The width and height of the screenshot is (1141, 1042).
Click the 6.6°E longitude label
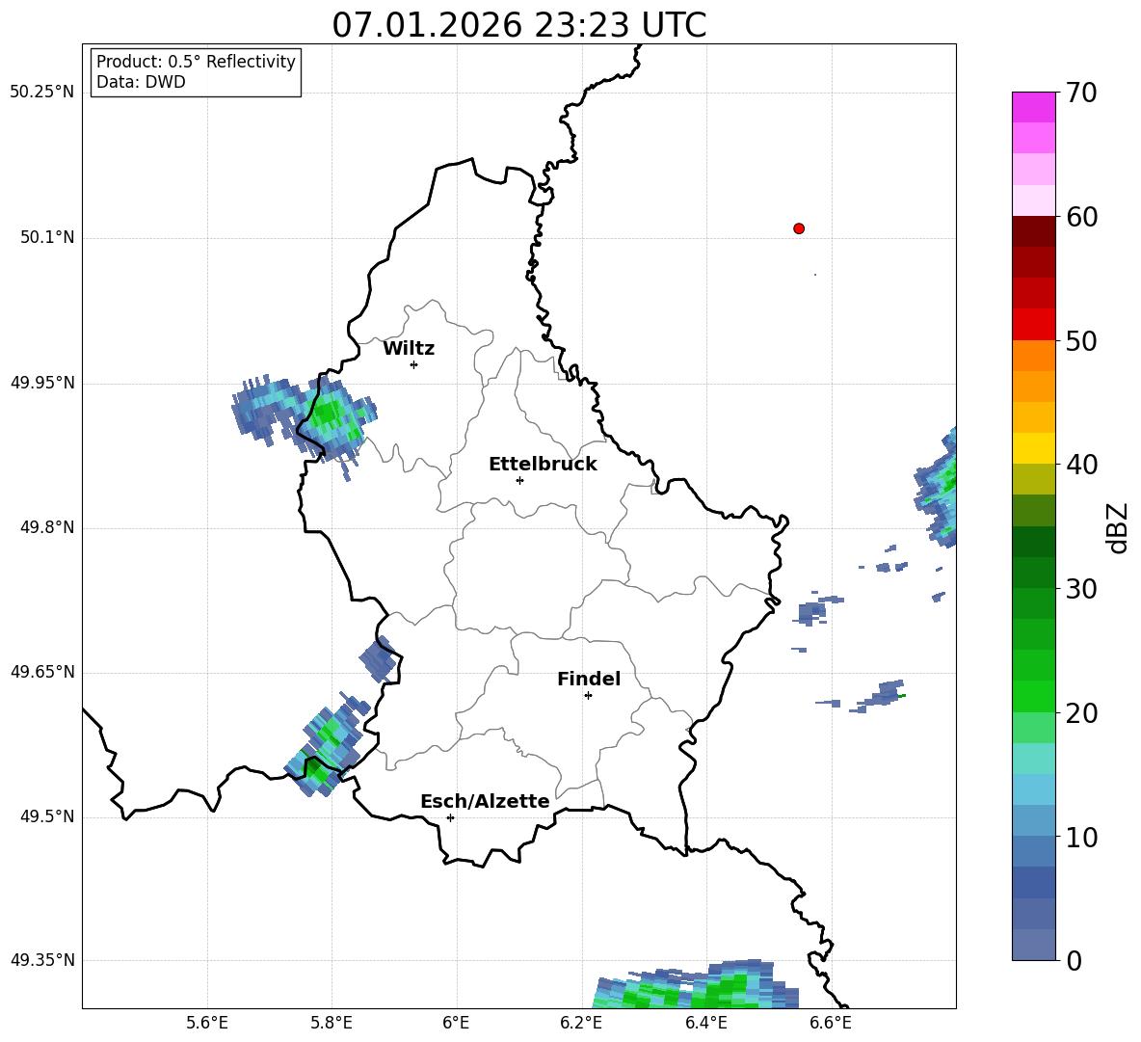pos(831,1023)
